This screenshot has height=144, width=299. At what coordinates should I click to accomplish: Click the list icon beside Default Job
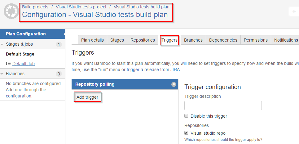(8, 64)
